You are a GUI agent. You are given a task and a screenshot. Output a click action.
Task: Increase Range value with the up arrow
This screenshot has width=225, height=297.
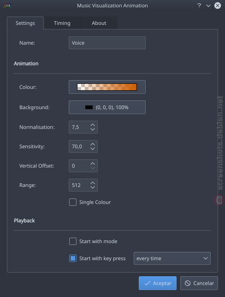click(93, 183)
